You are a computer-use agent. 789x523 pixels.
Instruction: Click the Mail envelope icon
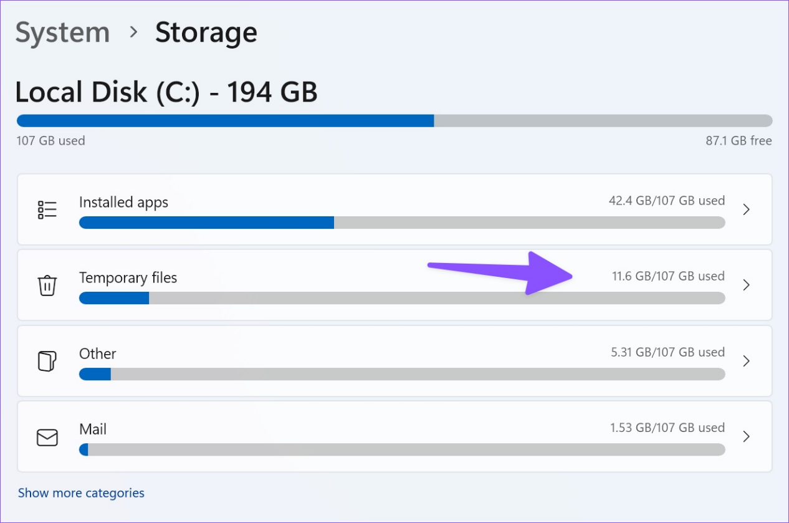(x=47, y=437)
